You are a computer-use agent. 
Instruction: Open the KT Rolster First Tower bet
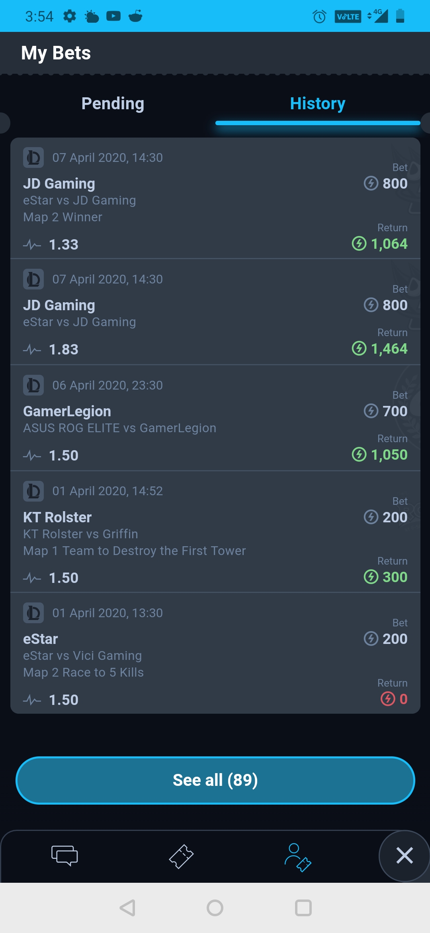[215, 531]
